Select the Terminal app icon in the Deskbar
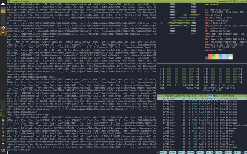The width and height of the screenshot is (247, 154). click(x=3, y=33)
